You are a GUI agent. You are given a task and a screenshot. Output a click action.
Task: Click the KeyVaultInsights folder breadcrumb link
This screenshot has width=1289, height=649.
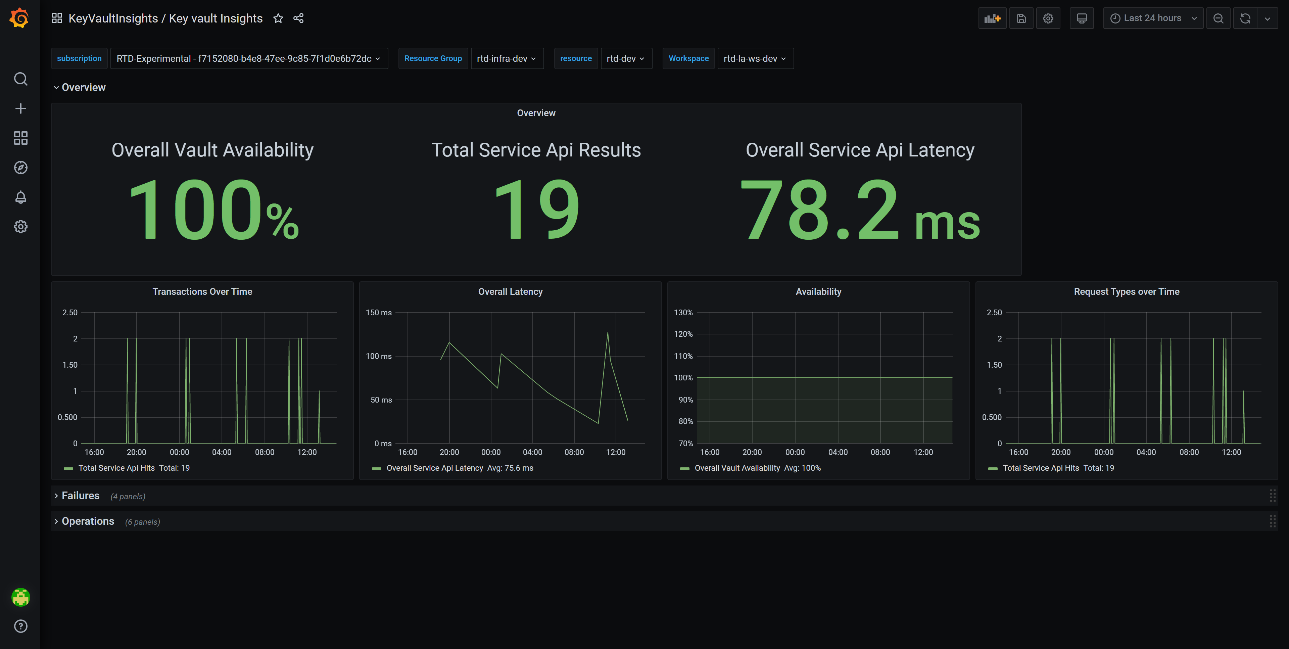coord(113,18)
